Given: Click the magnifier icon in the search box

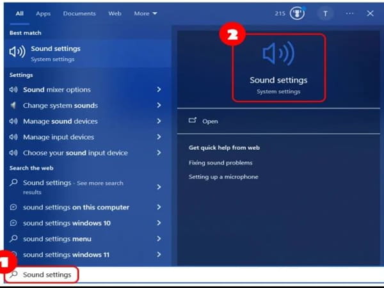Looking at the screenshot, I should click(x=13, y=275).
